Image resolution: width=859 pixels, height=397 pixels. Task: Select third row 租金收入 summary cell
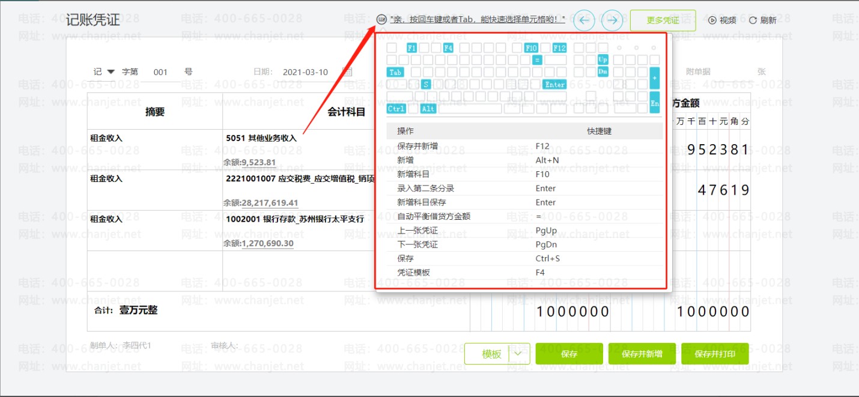click(155, 230)
